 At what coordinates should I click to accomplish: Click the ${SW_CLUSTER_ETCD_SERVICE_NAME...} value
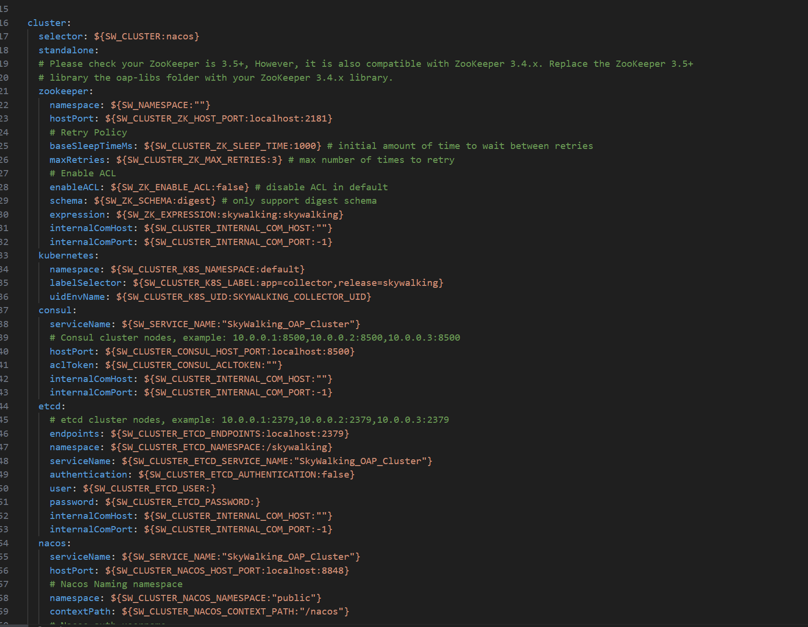pos(277,461)
